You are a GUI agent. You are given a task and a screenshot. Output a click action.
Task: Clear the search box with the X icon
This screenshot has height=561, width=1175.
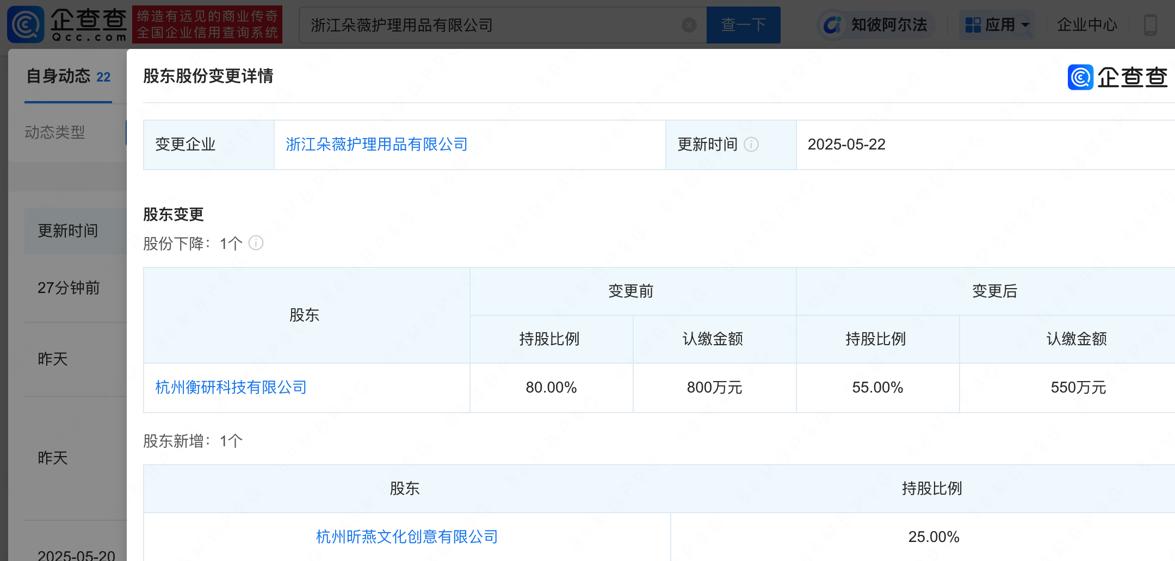(x=689, y=25)
